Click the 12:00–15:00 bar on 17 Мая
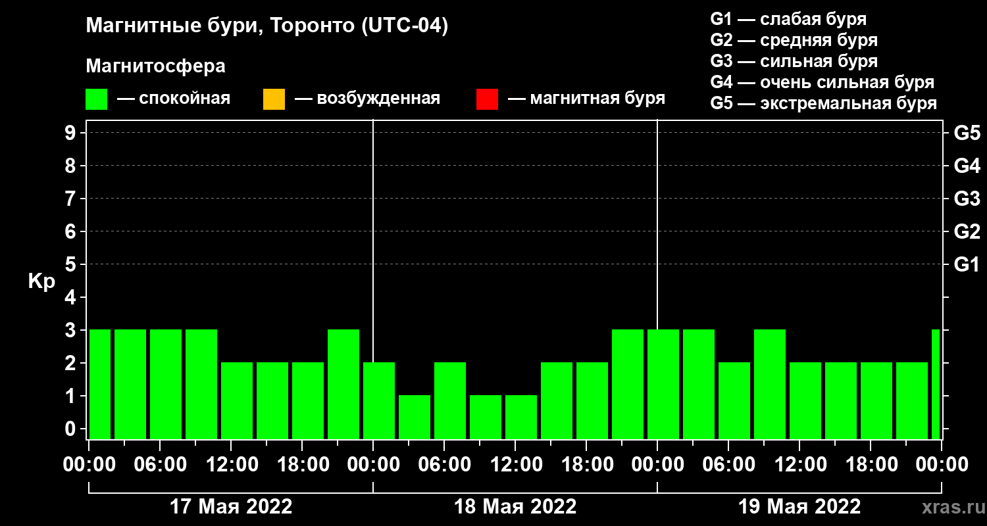The width and height of the screenshot is (987, 526). click(x=237, y=400)
